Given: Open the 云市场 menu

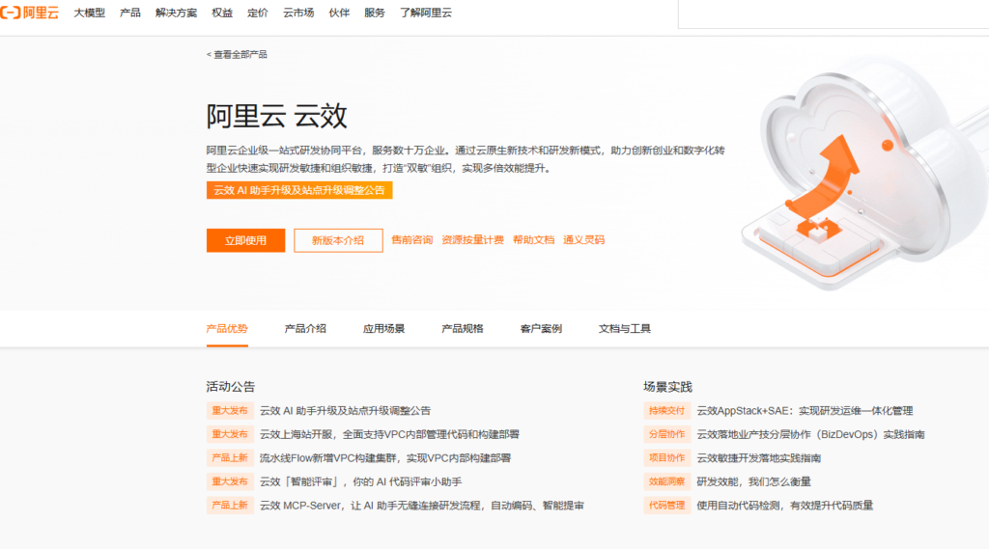Looking at the screenshot, I should 298,13.
